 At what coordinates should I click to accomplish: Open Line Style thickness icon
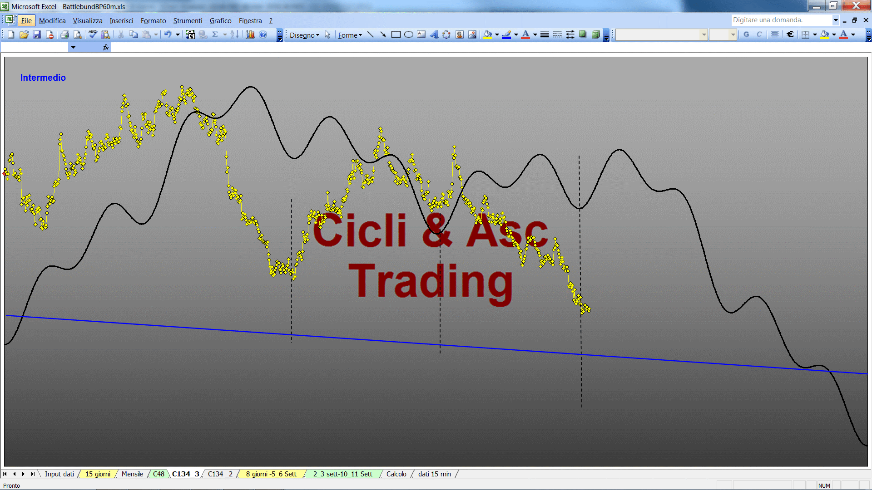[545, 34]
